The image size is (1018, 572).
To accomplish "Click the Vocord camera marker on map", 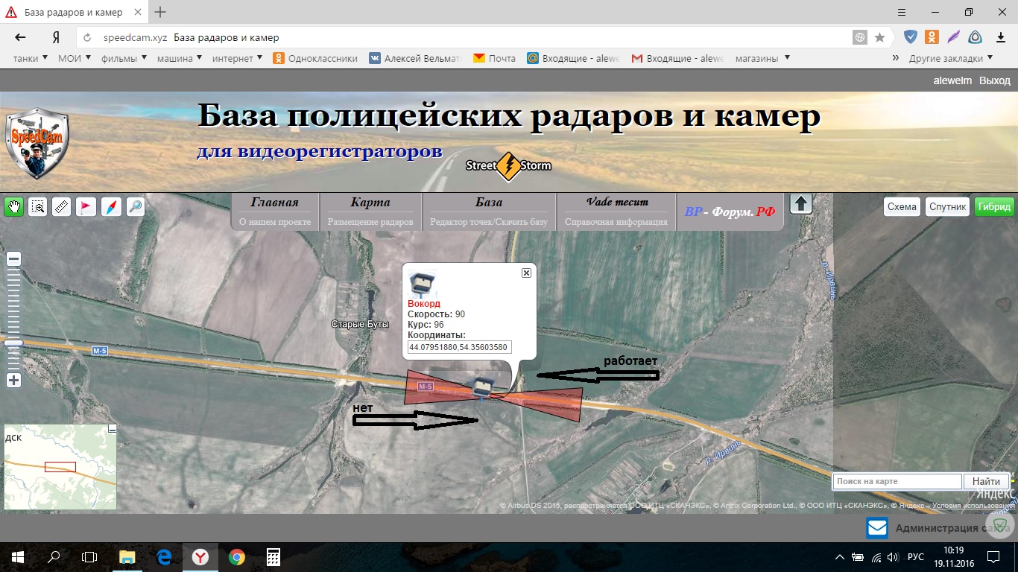I will pyautogui.click(x=484, y=387).
